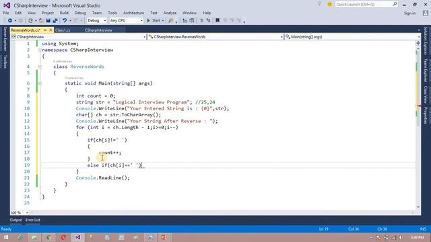Collapse the class ReverseWords outline
Image resolution: width=431 pixels, height=242 pixels.
(40, 67)
